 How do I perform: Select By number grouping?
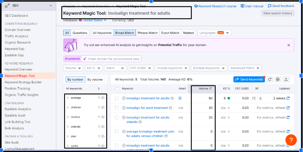coord(75,79)
